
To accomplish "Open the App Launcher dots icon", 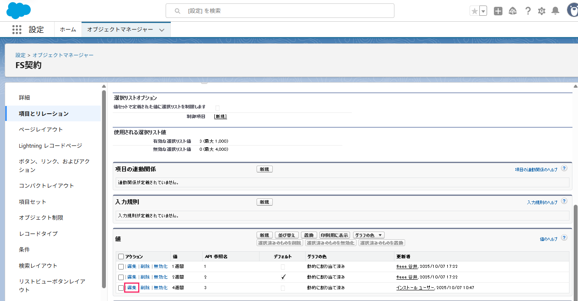I will pyautogui.click(x=17, y=29).
